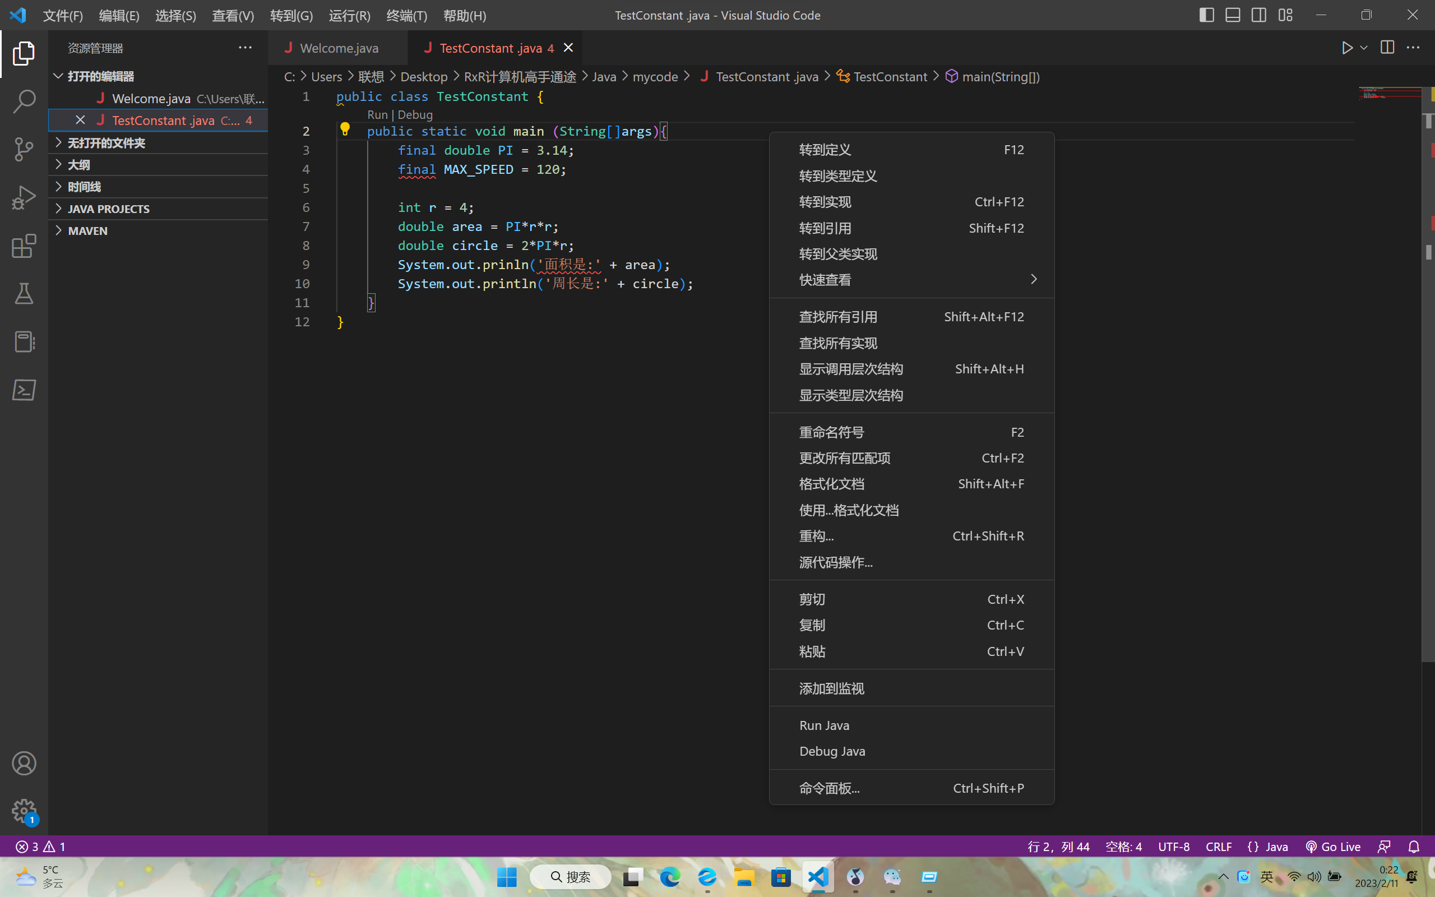The image size is (1435, 897).
Task: Change UTF-8 encoding in status bar
Action: pos(1173,847)
